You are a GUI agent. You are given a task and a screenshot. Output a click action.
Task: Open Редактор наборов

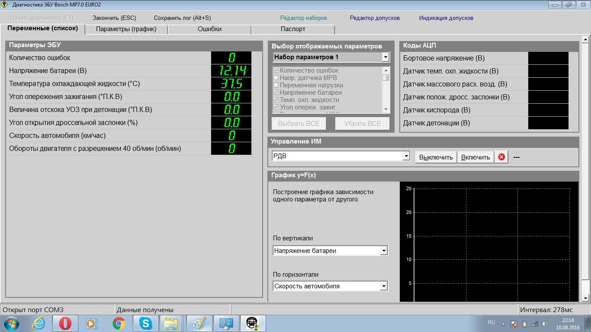tap(304, 18)
